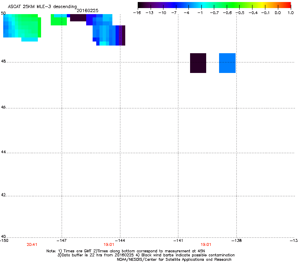The width and height of the screenshot is (298, 262).
Task: Click the -16 color bar label
Action: click(137, 13)
